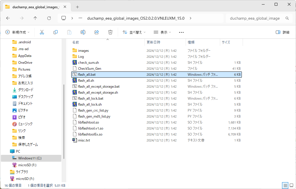This screenshot has width=296, height=189.
Task: Click chevron after PC icon in address bar
Action: (72, 18)
